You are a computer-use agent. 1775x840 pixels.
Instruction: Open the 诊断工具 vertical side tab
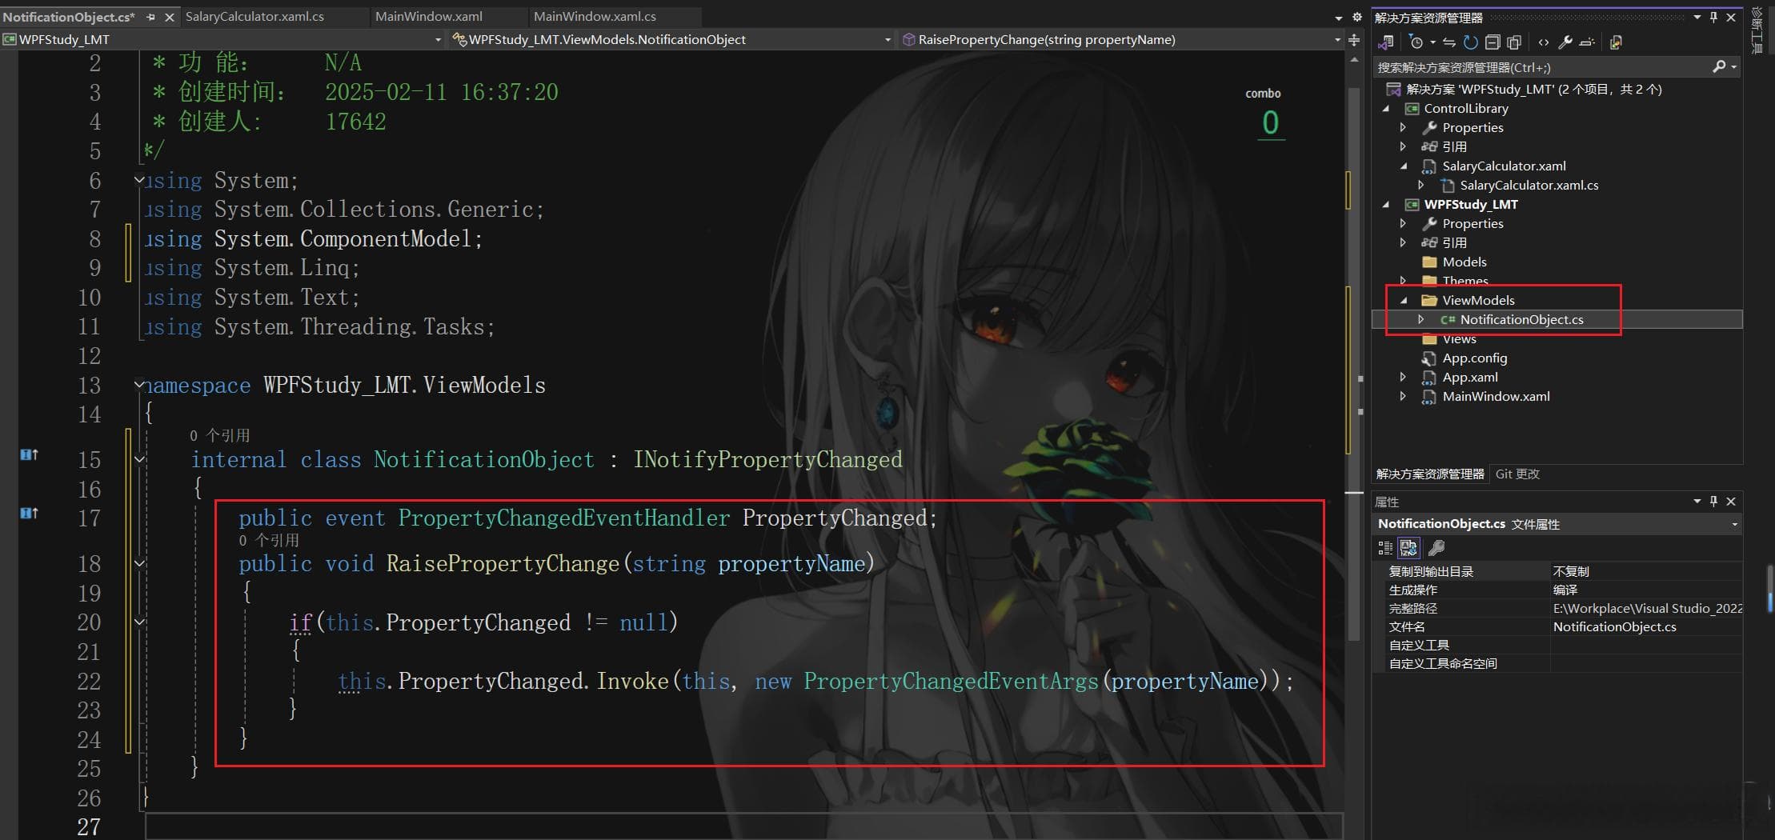pyautogui.click(x=1757, y=30)
